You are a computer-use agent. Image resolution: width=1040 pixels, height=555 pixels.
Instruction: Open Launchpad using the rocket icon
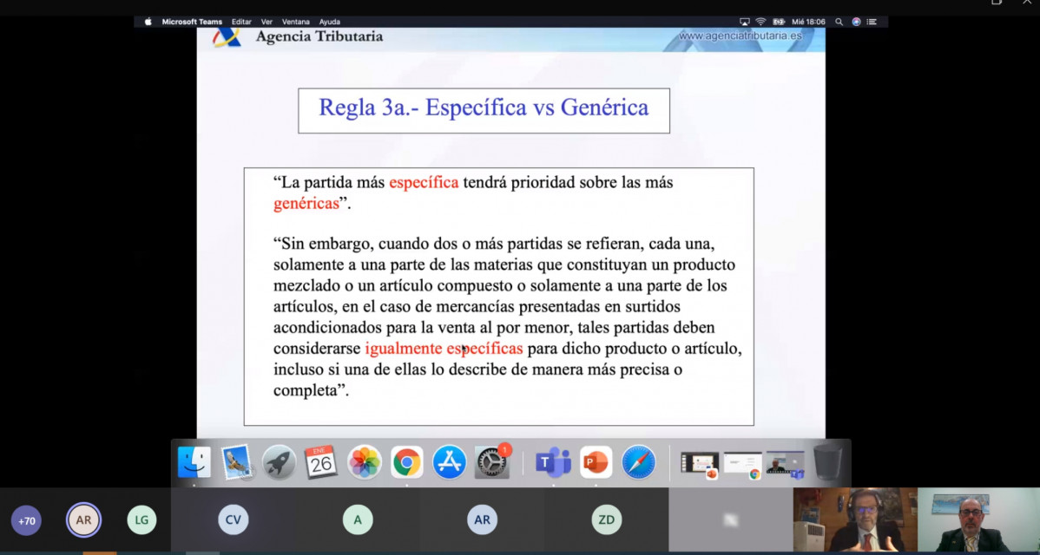279,461
